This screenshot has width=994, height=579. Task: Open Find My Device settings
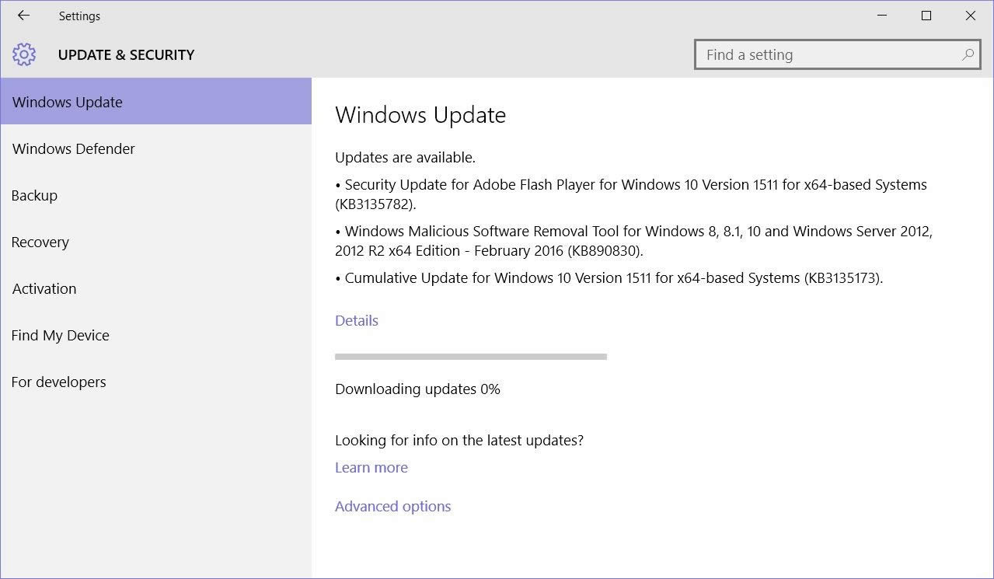point(60,335)
